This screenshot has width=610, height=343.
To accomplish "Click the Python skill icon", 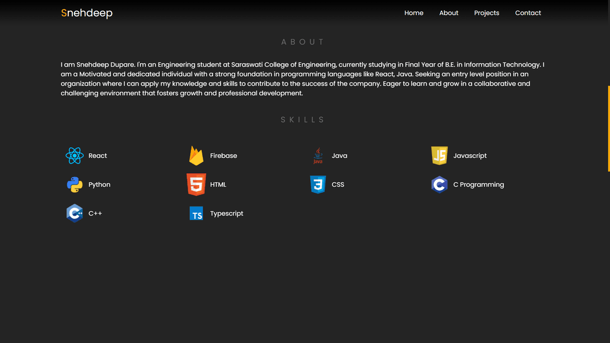I will [x=75, y=184].
